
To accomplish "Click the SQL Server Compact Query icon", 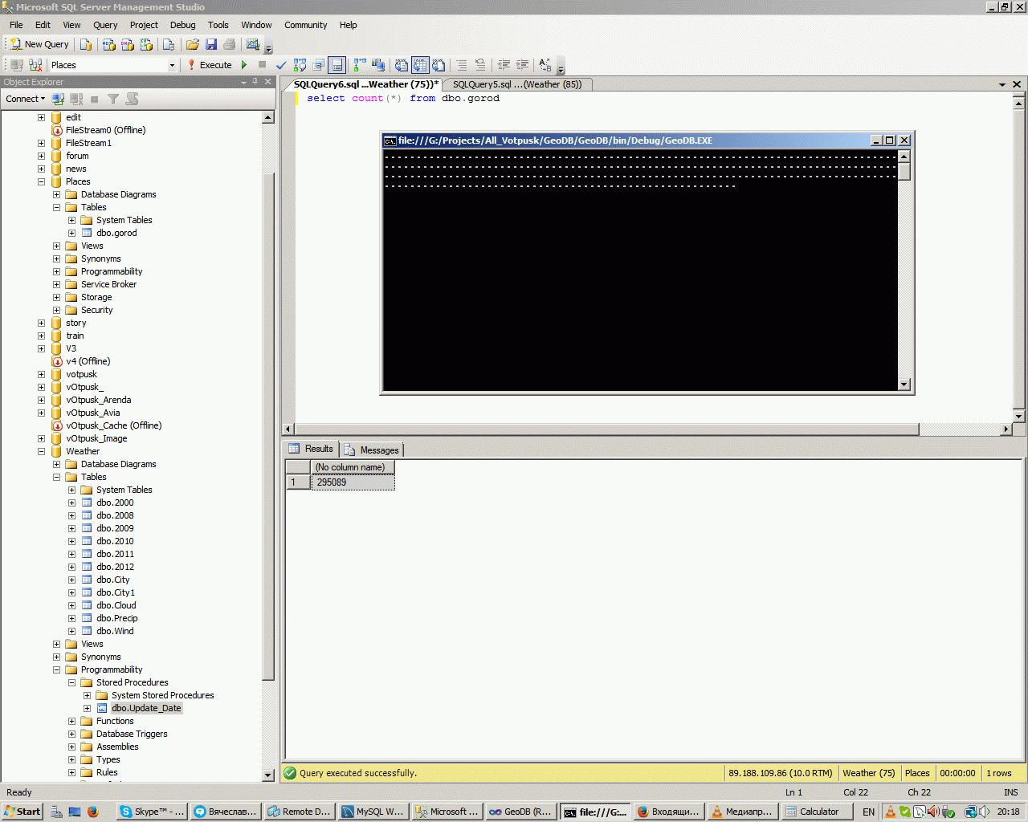I will pos(169,44).
